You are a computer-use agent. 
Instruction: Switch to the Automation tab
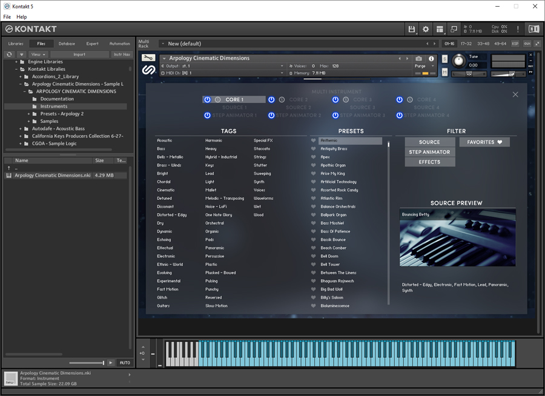[119, 44]
